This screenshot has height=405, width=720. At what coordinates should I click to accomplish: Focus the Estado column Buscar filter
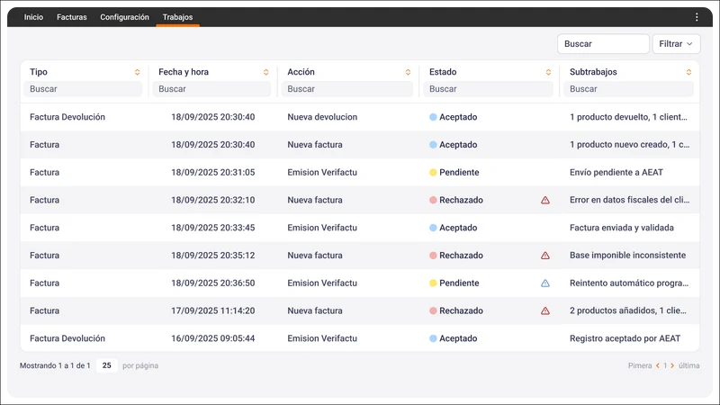click(x=488, y=88)
